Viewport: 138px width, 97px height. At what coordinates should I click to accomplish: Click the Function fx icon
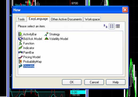click(21, 43)
